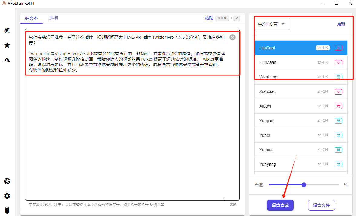This screenshot has width=356, height=216.
Task: Click the 语音文件 button
Action: [x=321, y=205]
